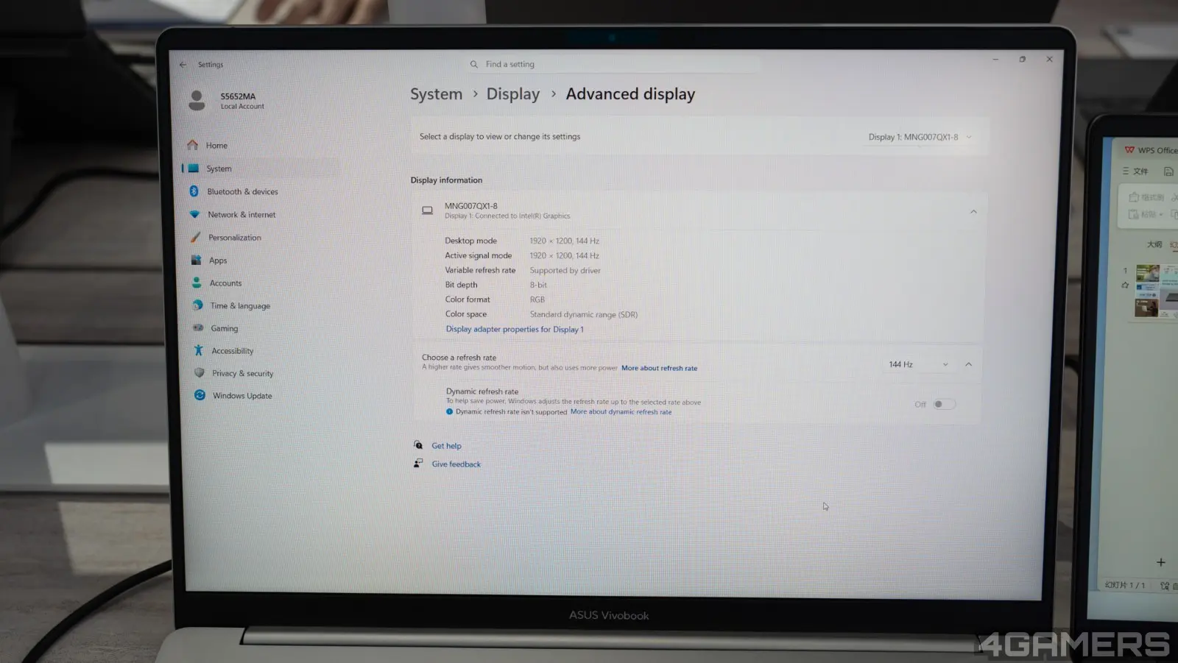Go back using the Settings back arrow

click(x=183, y=65)
